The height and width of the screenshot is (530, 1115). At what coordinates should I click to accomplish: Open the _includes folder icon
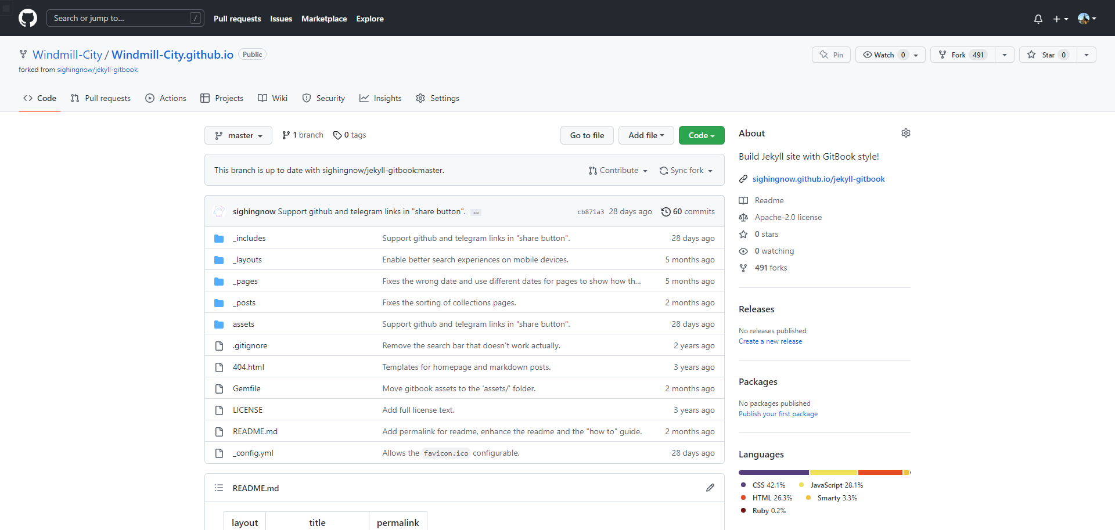point(219,238)
